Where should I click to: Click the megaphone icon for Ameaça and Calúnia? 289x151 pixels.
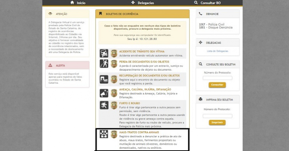[x=104, y=93]
